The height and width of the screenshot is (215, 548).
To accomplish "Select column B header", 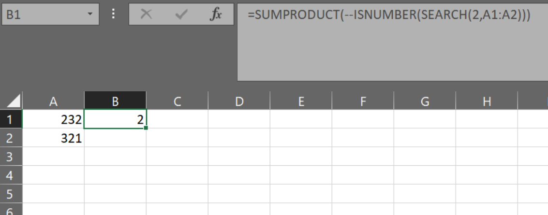I will [x=115, y=101].
